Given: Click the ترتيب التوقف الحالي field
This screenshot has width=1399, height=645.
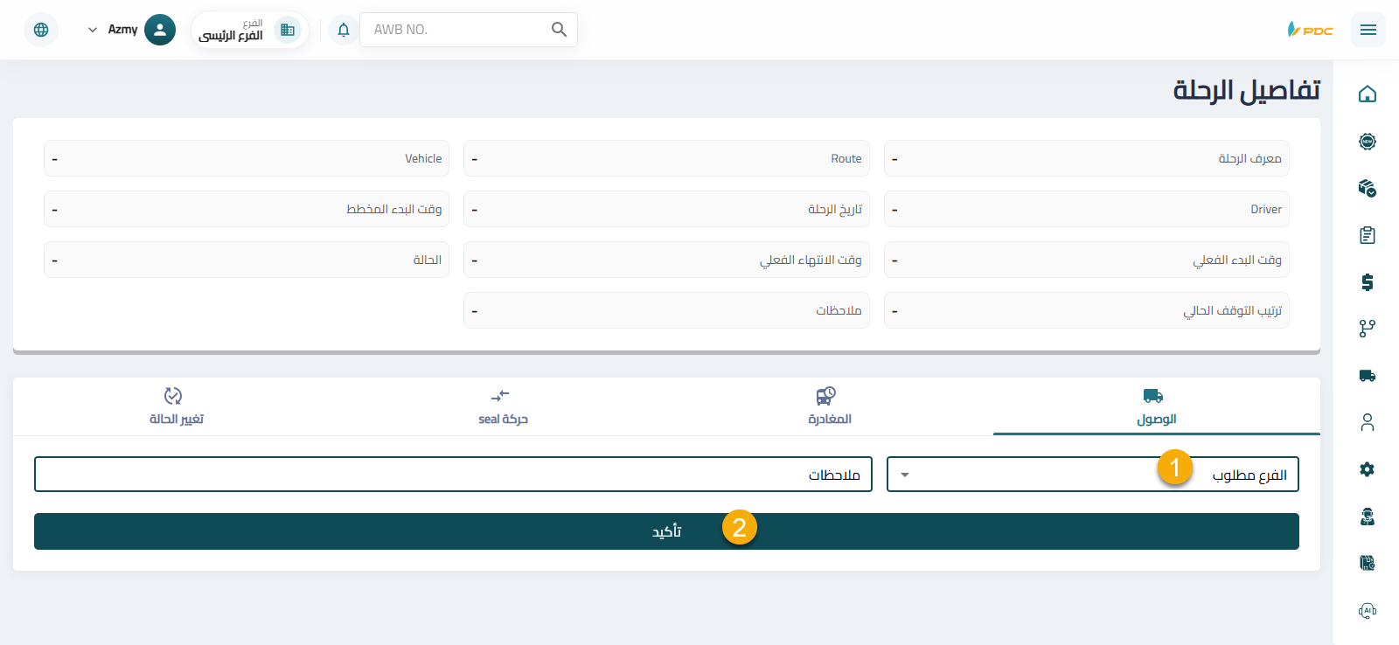Looking at the screenshot, I should [1086, 310].
